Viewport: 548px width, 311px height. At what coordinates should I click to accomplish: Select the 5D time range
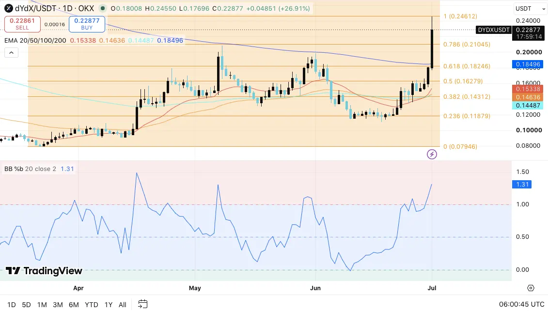[26, 305]
